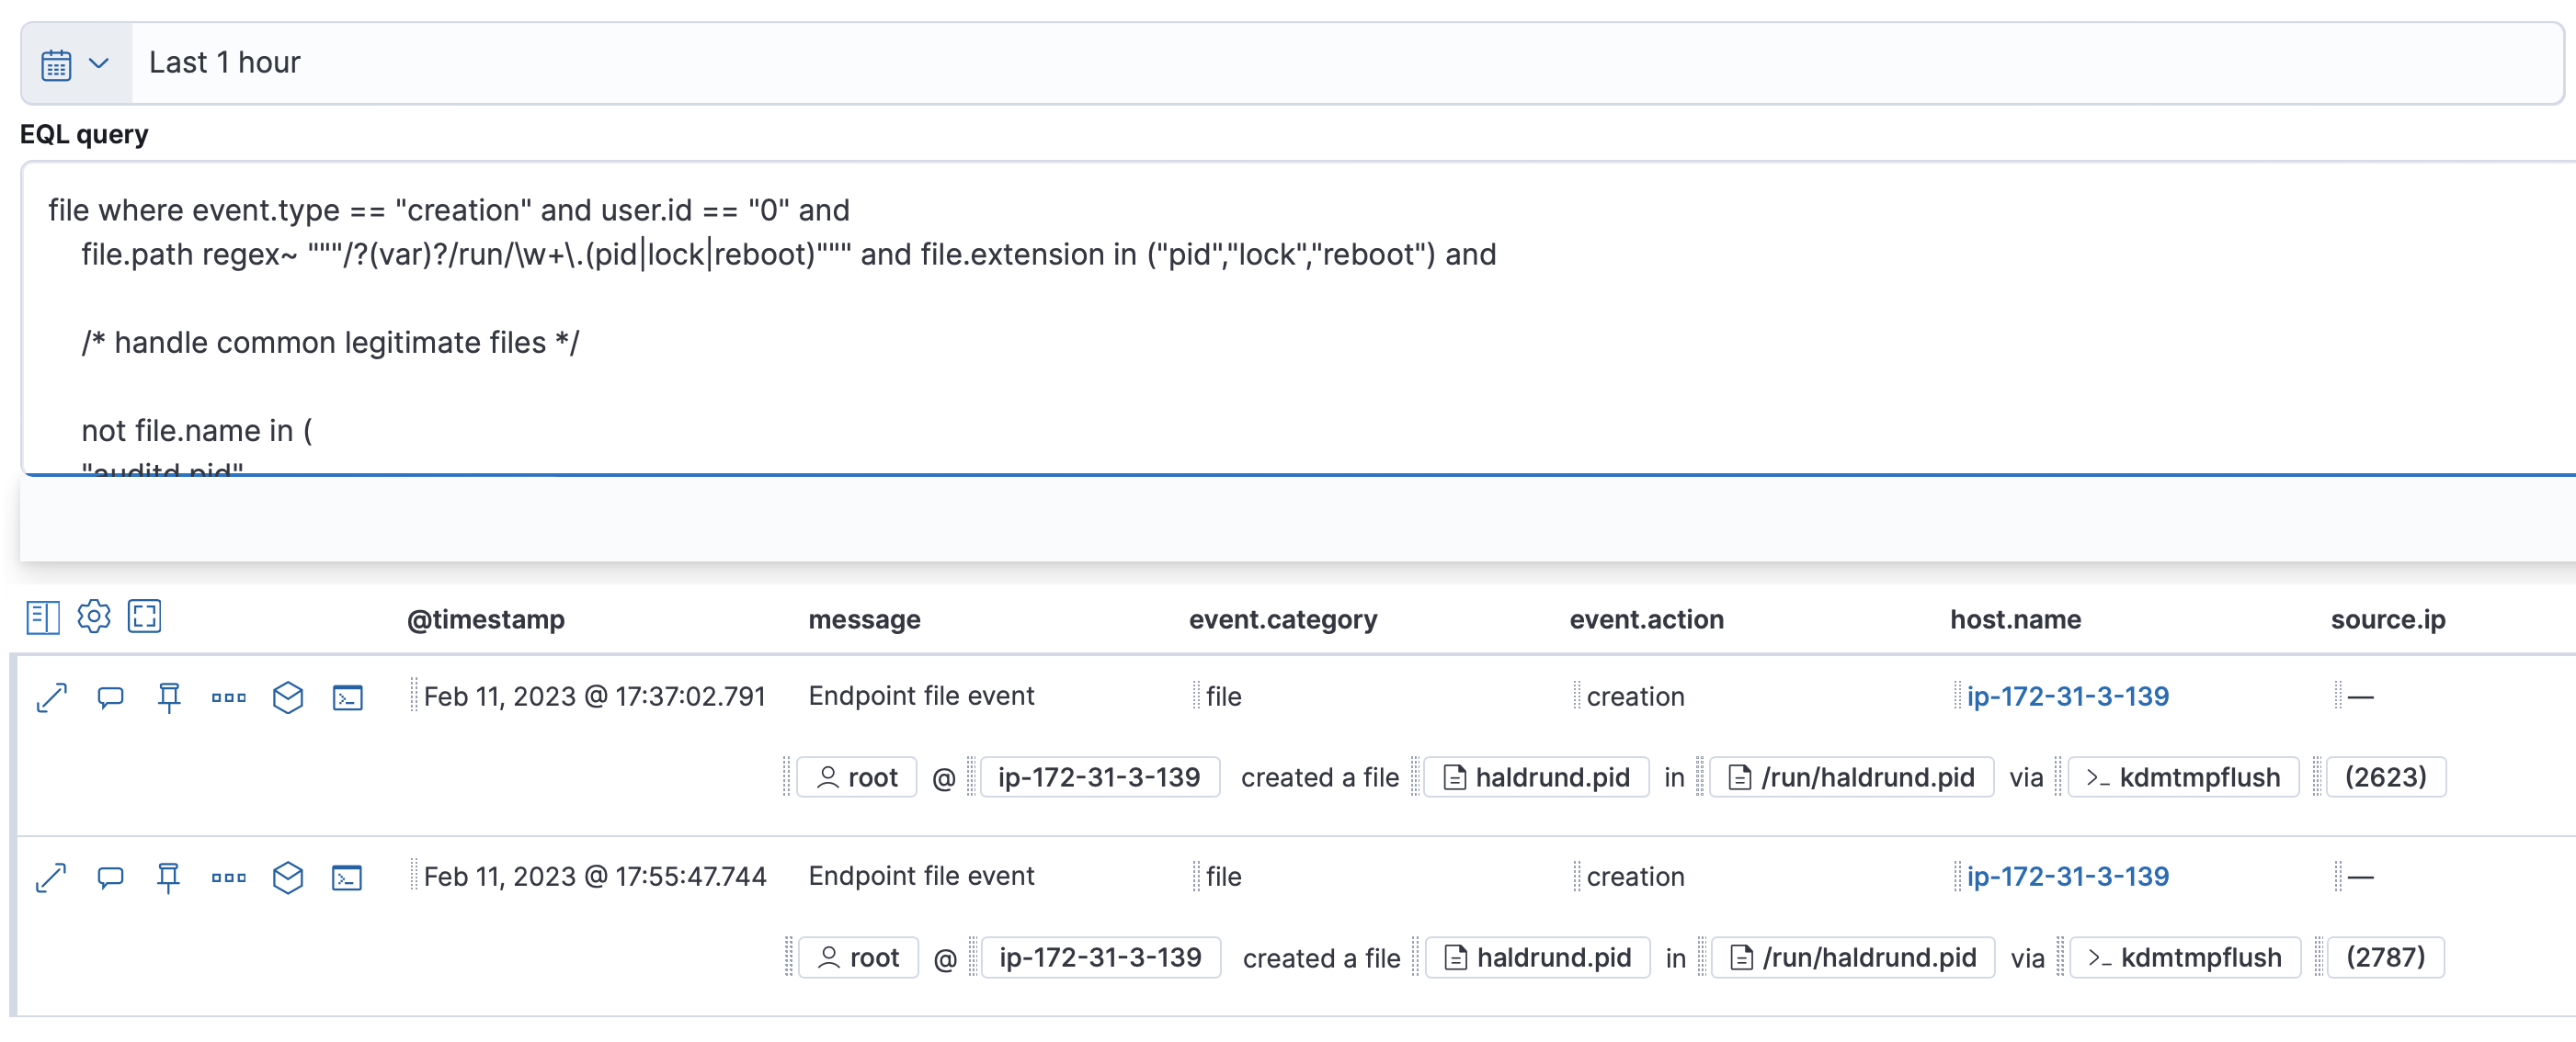
Task: Click process ID (2787) badge
Action: (2385, 957)
